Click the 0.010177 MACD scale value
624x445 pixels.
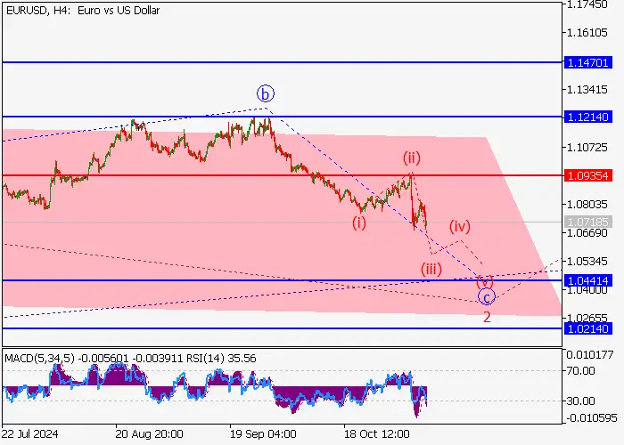tap(590, 355)
